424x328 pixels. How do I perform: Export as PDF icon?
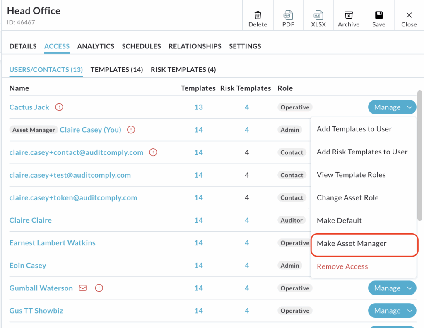pyautogui.click(x=288, y=15)
